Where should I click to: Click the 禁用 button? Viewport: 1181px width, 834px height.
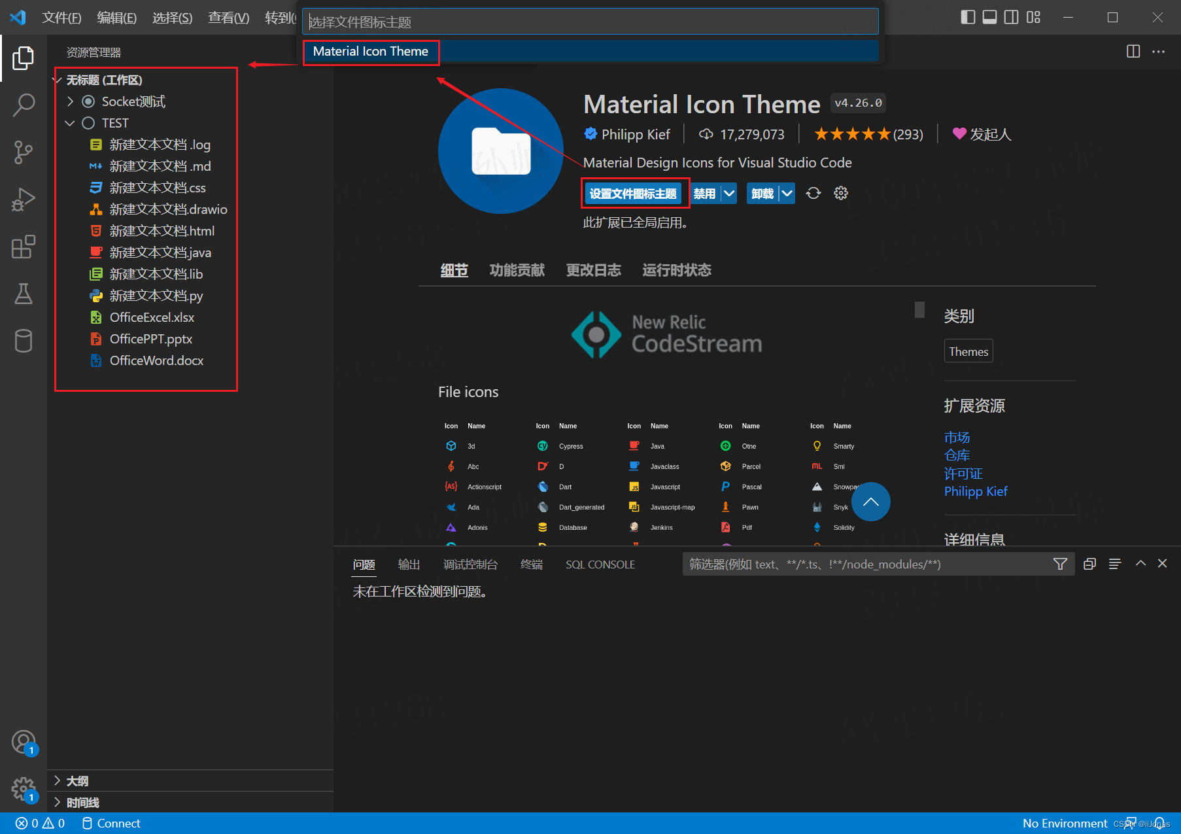(705, 193)
